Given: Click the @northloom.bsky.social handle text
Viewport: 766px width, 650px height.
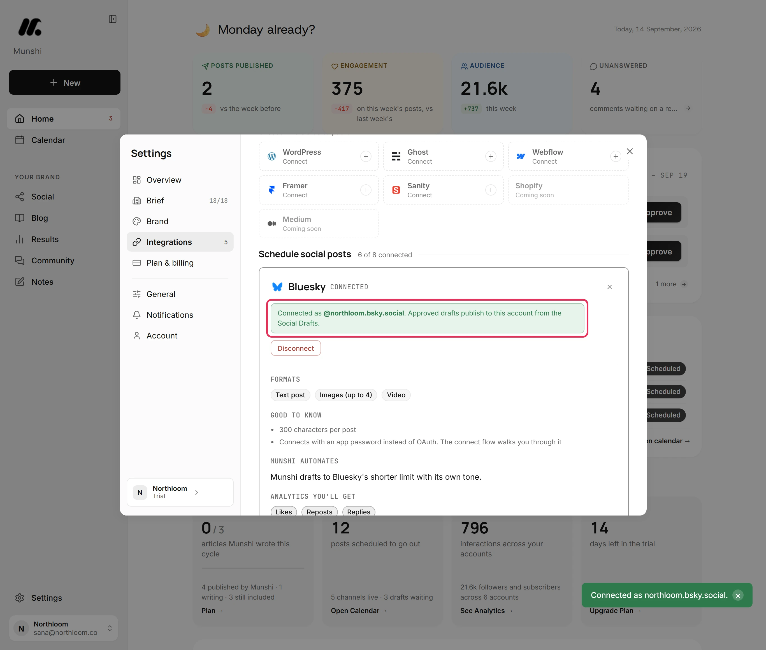Looking at the screenshot, I should click(364, 313).
